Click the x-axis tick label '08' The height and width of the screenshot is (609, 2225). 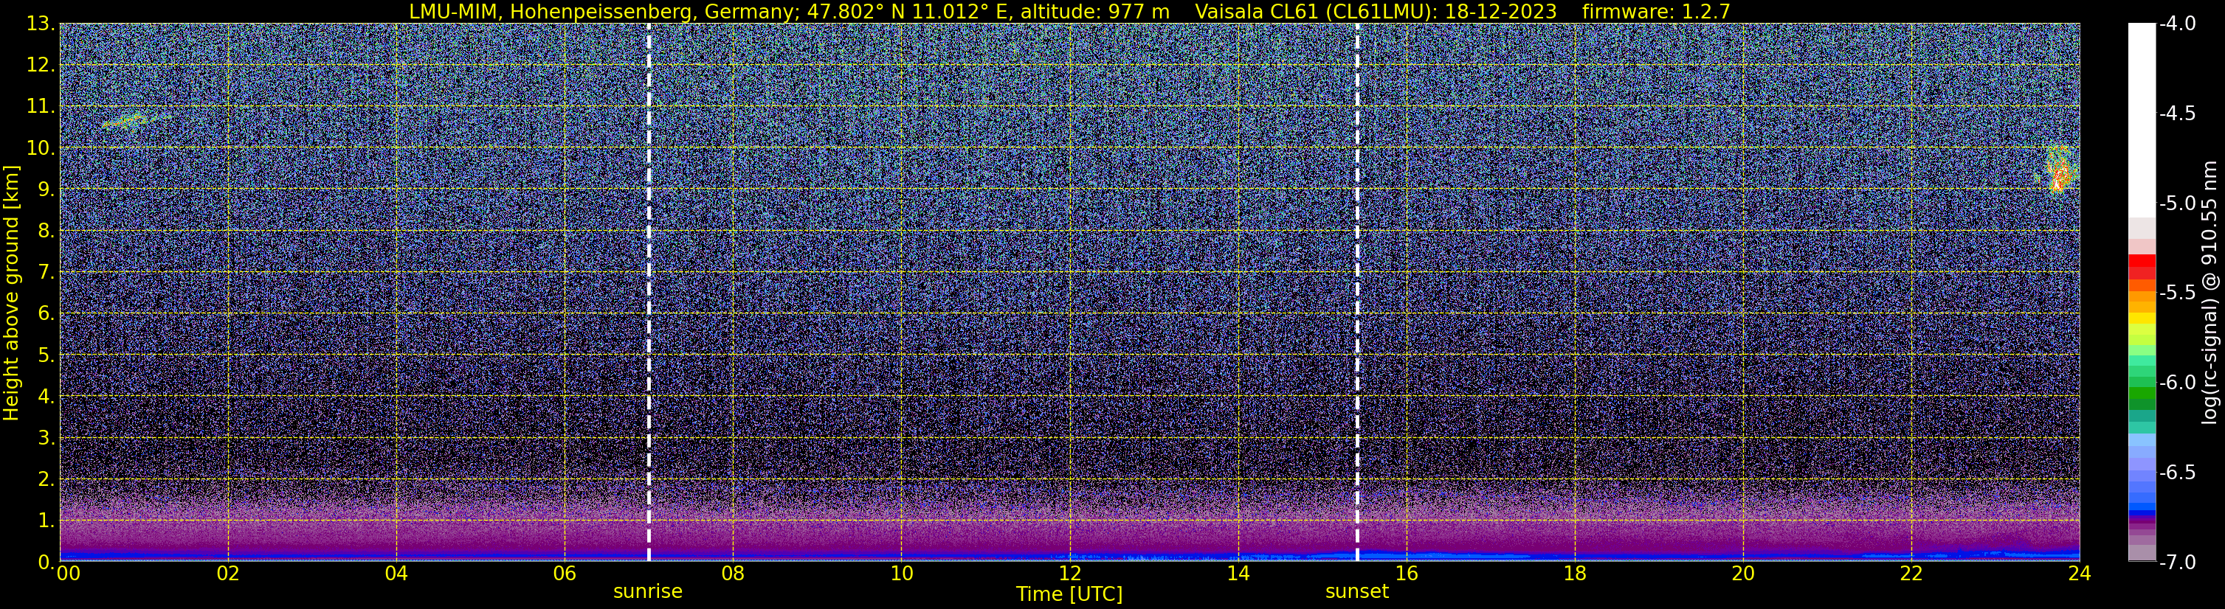click(733, 573)
